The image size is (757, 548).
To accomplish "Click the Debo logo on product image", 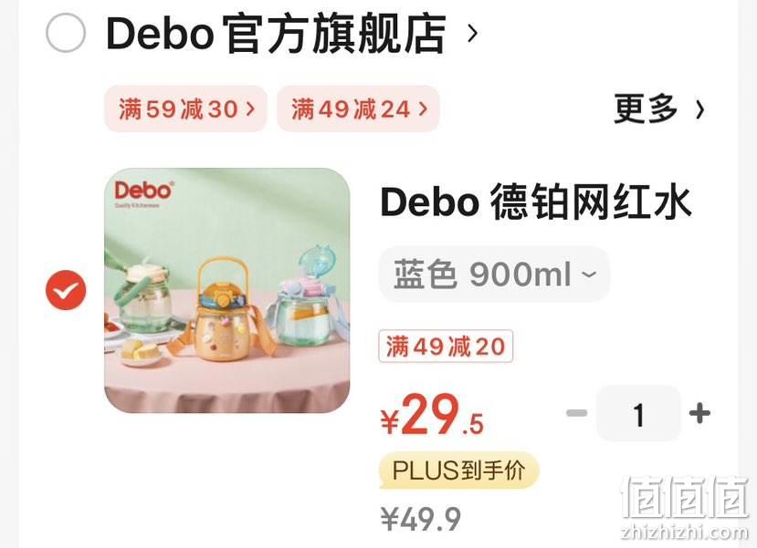I will click(144, 193).
